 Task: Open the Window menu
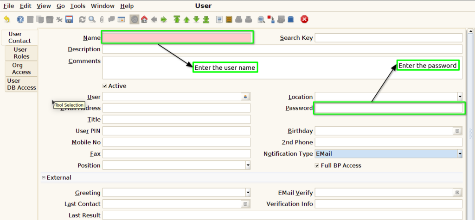tap(103, 6)
